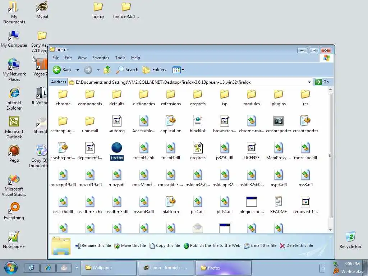368x276 pixels.
Task: Select the components folder
Action: click(x=90, y=98)
